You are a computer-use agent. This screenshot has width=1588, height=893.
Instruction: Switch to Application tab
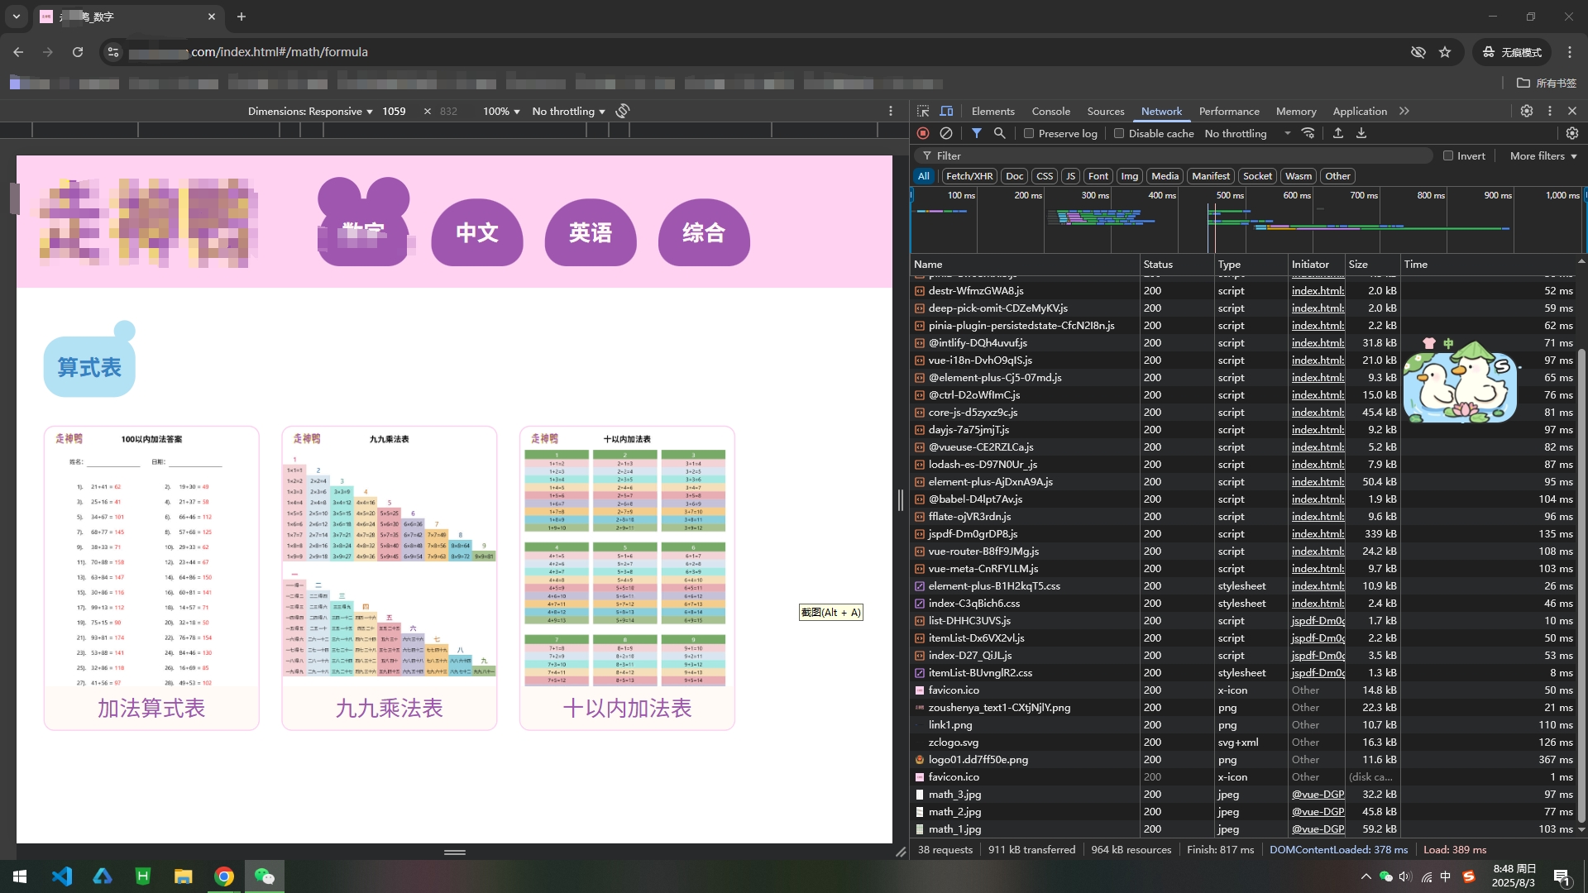tap(1360, 111)
